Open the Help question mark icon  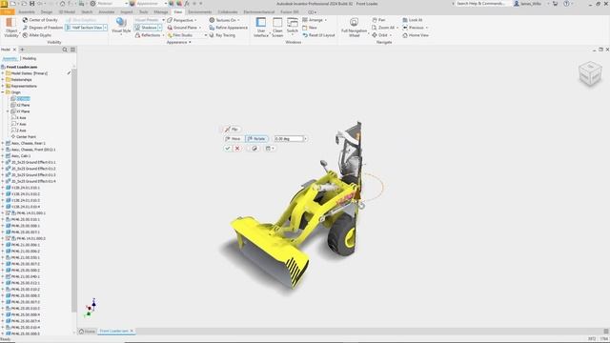pyautogui.click(x=566, y=4)
